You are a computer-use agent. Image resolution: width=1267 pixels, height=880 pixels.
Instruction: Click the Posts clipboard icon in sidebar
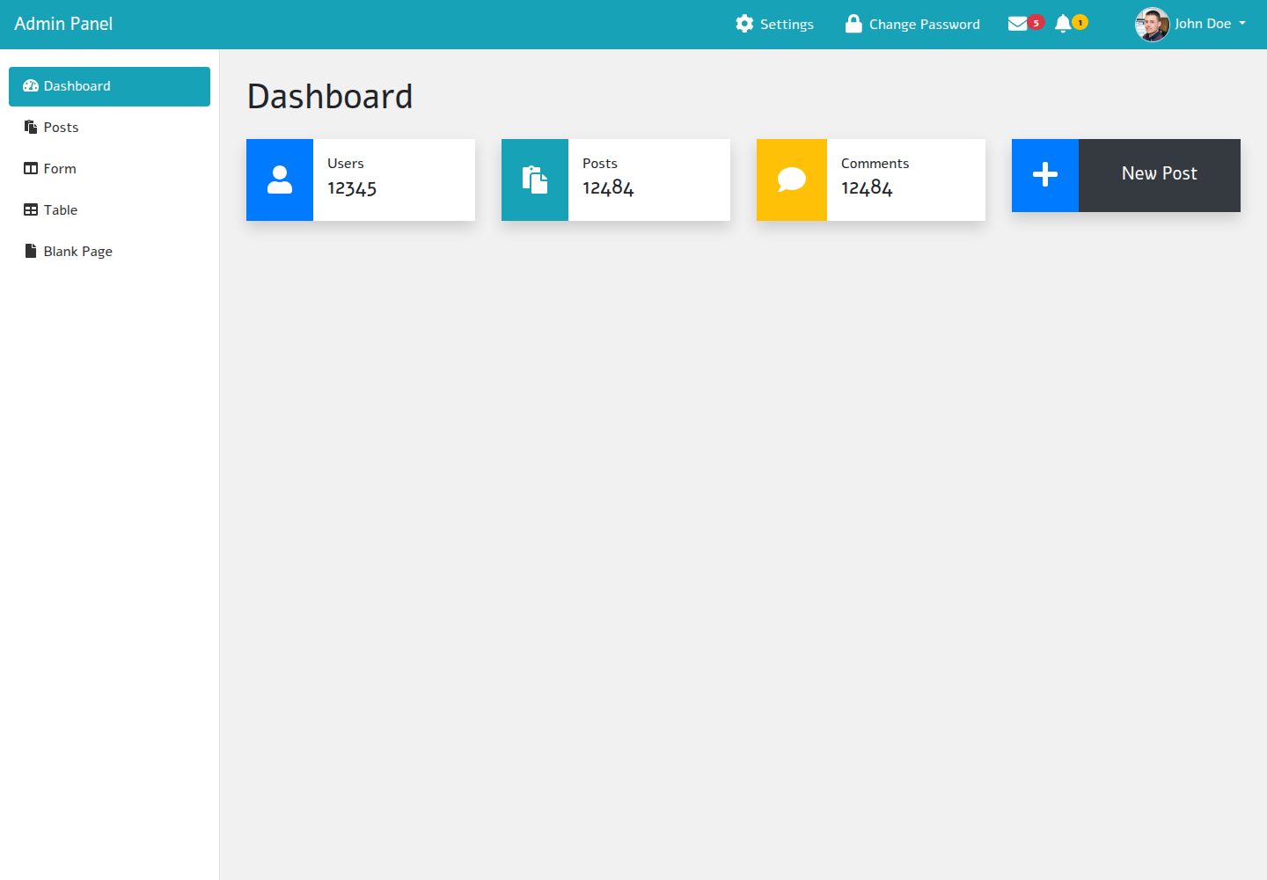[31, 127]
